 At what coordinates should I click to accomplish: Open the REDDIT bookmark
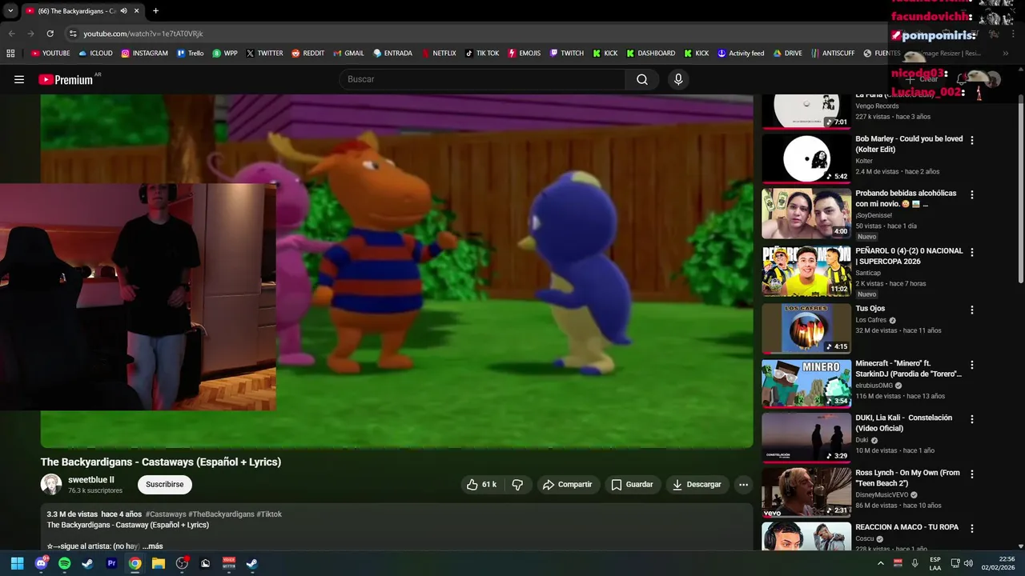coord(307,54)
